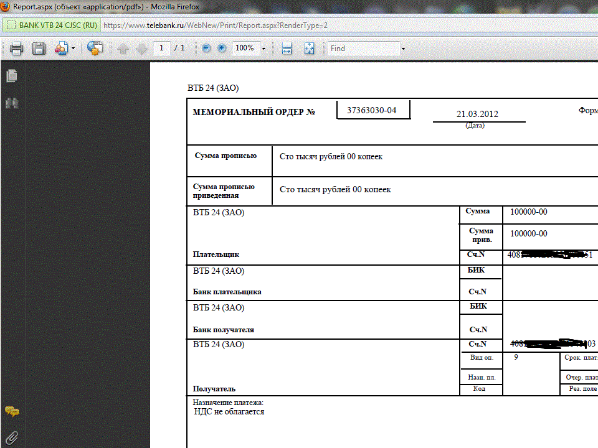Click the Сумма value 100000-00
The width and height of the screenshot is (598, 448).
click(529, 212)
